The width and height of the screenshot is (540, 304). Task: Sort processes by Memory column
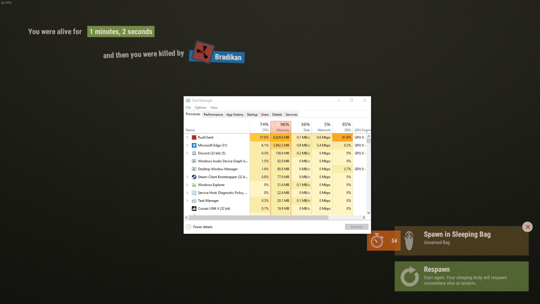(281, 127)
